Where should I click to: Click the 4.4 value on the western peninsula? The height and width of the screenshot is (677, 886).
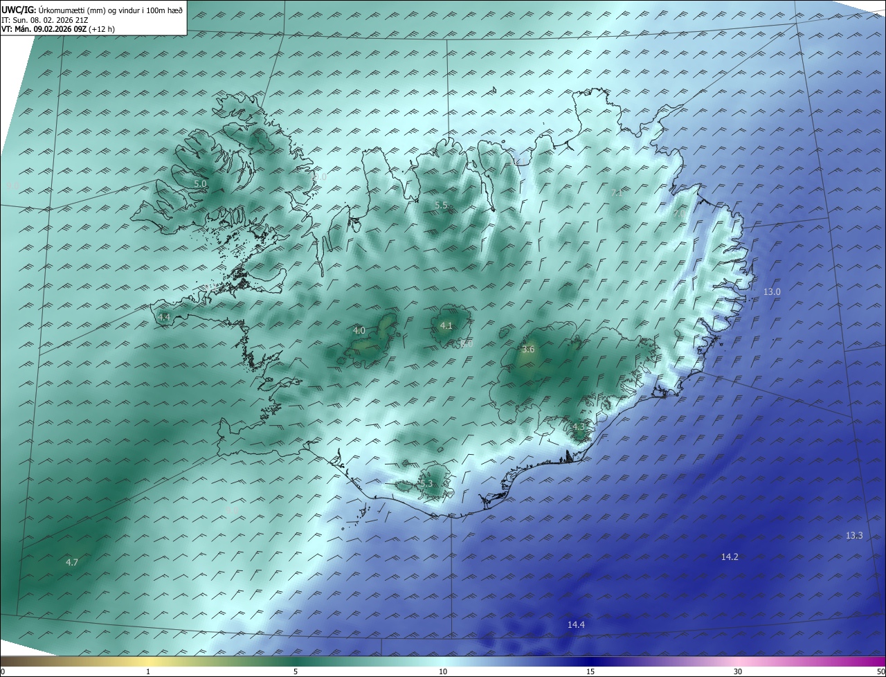[164, 317]
